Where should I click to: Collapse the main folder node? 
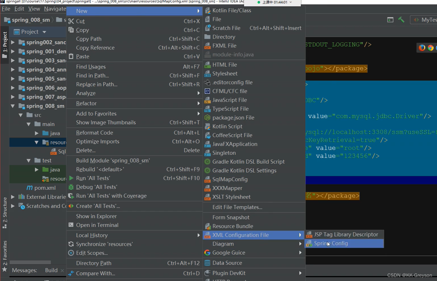(29, 124)
